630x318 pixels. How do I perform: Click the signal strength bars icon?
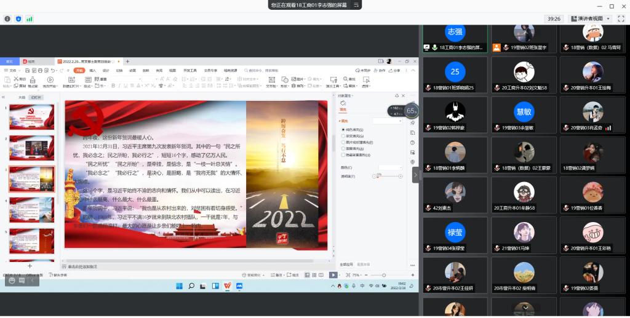30,19
